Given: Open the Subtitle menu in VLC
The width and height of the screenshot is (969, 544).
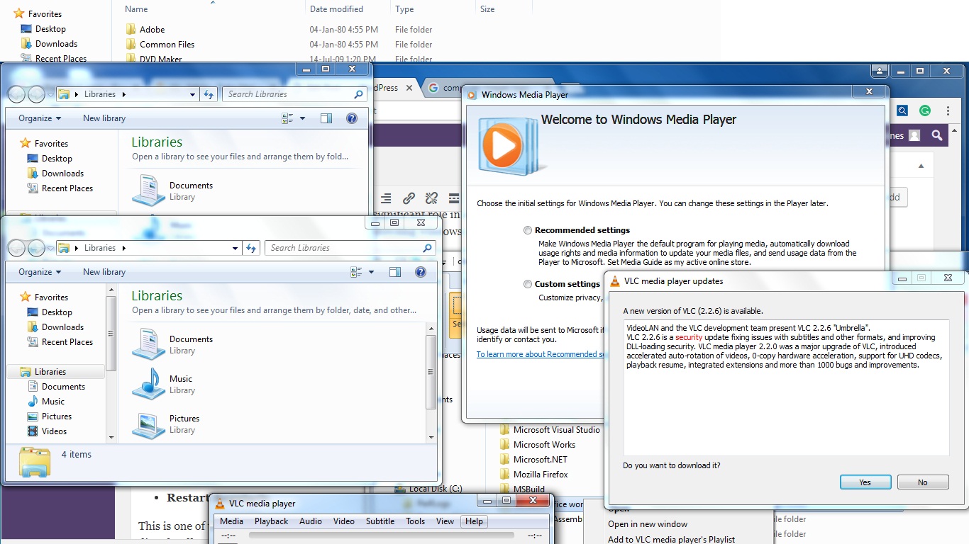Looking at the screenshot, I should tap(380, 521).
